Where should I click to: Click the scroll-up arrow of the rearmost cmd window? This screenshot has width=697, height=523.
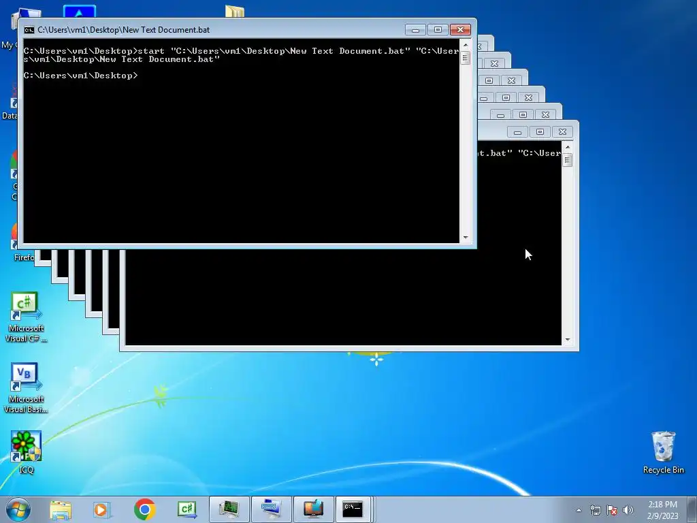pos(568,147)
